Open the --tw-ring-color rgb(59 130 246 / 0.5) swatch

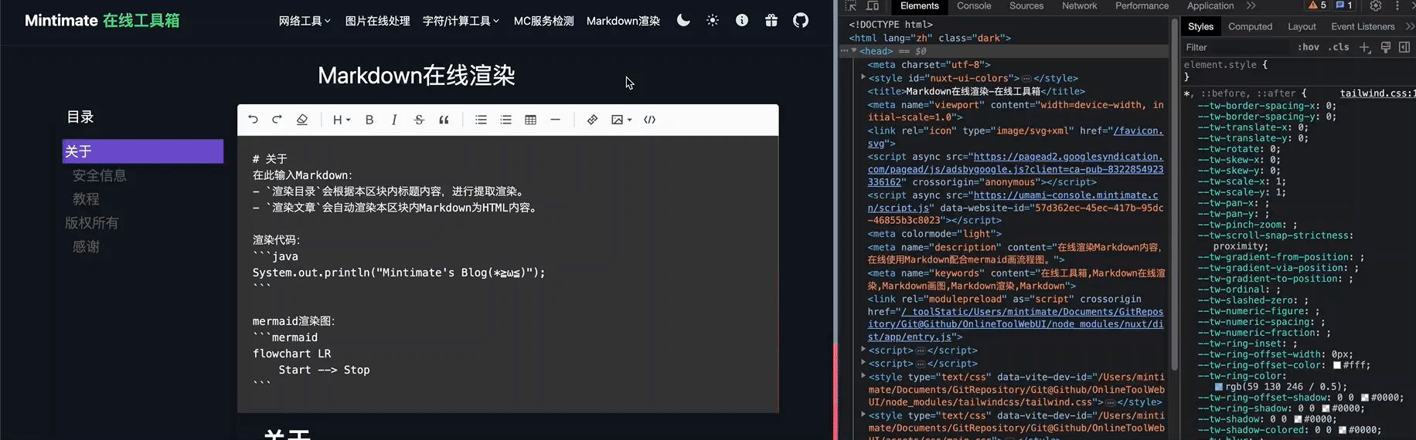pos(1219,387)
